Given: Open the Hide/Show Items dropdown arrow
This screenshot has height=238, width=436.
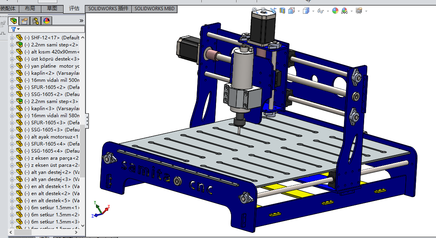Looking at the screenshot, I should pos(328,11).
